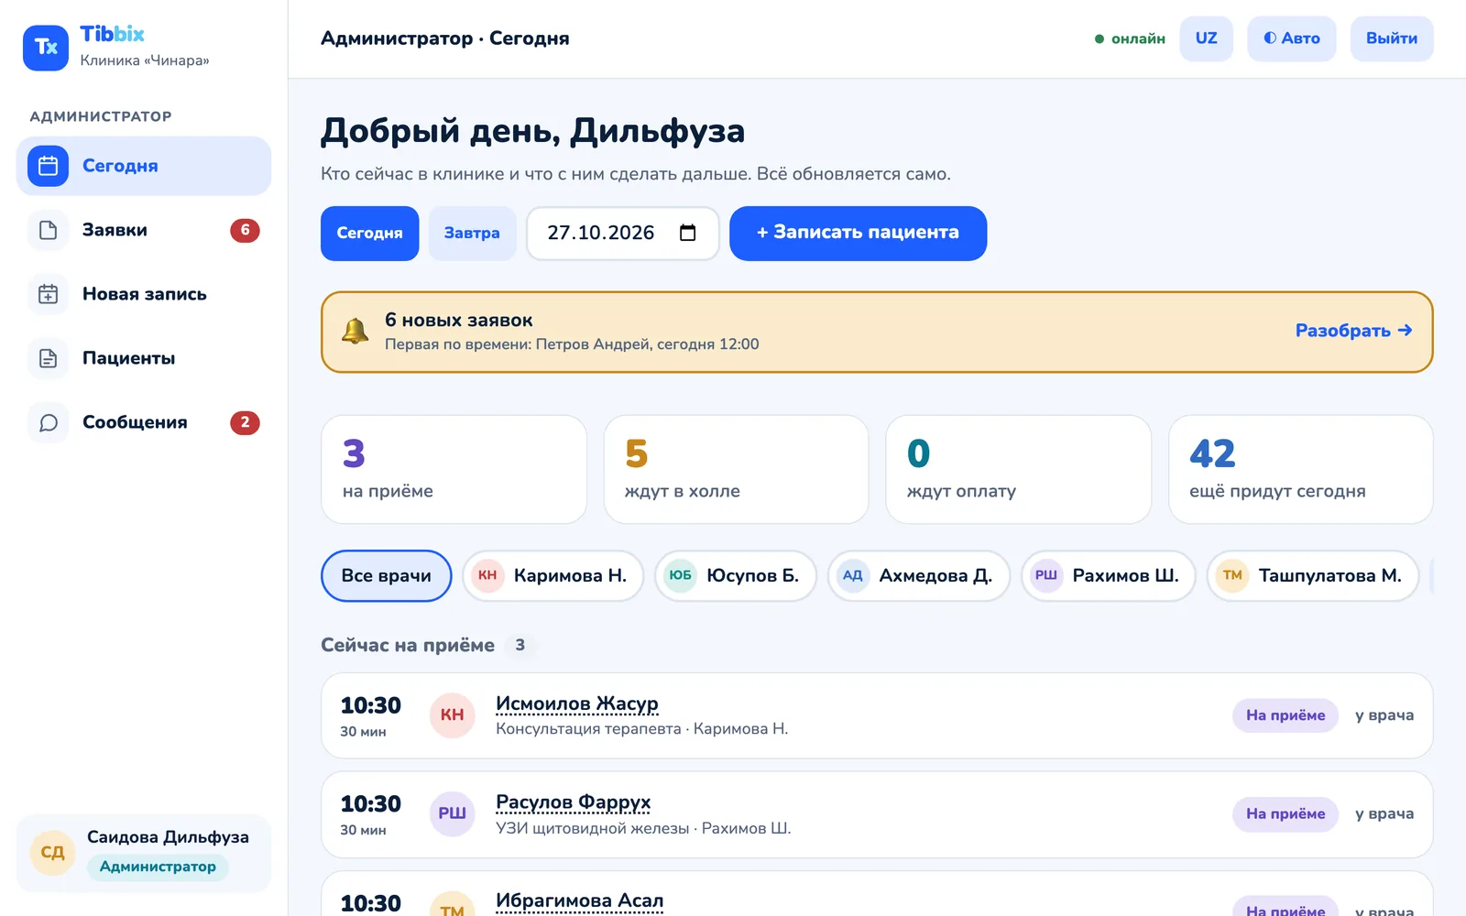Screen dimensions: 1466x916
Task: Click the calendar icon beside Сегодня
Action: (x=48, y=166)
